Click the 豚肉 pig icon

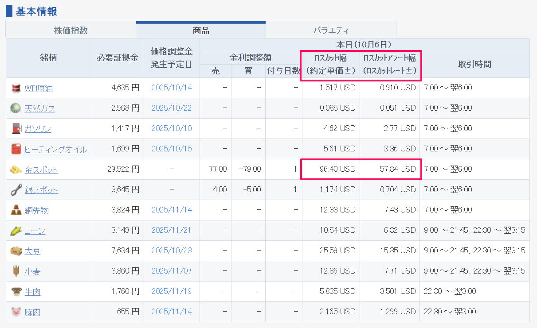(x=16, y=312)
